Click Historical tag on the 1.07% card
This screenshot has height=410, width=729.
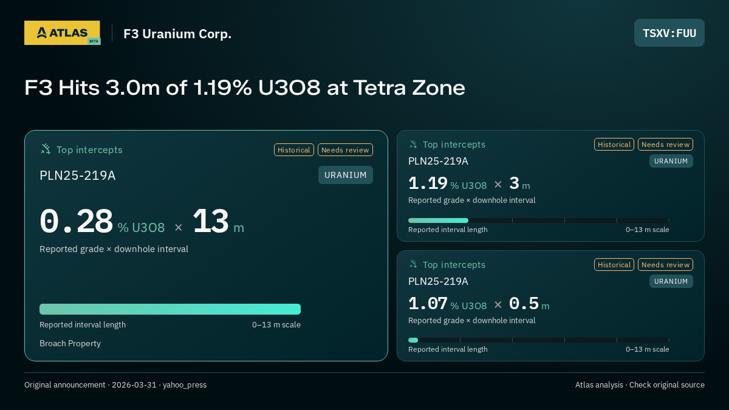click(614, 265)
